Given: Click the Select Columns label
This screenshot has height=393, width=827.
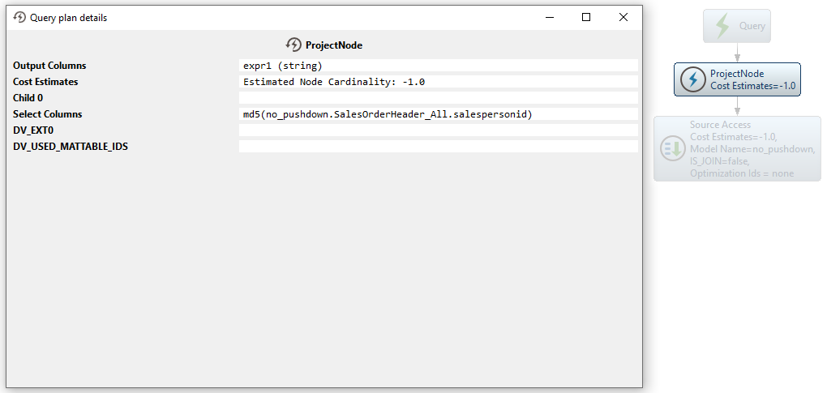Looking at the screenshot, I should [x=48, y=114].
